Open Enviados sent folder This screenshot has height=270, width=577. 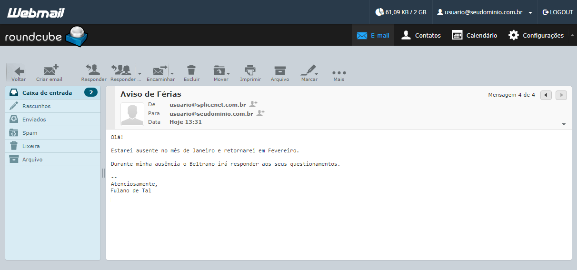tap(53, 120)
